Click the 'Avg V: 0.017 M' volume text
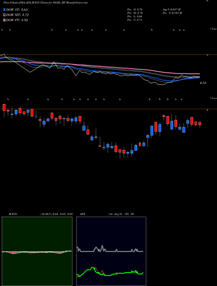The width and height of the screenshot is (217, 286). tap(171, 10)
